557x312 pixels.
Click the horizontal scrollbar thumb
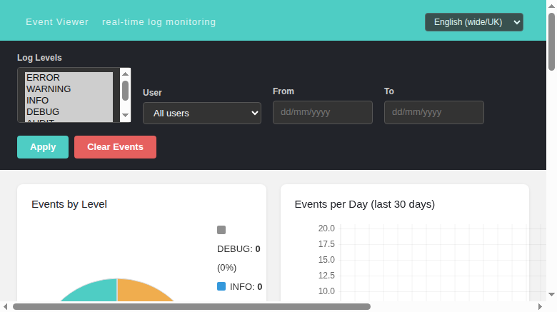pyautogui.click(x=192, y=307)
